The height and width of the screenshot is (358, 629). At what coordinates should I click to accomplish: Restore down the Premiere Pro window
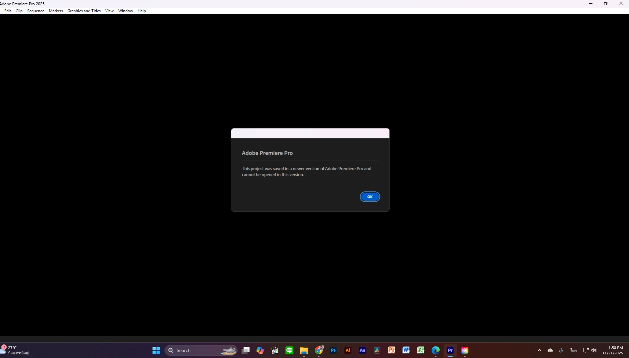click(606, 4)
